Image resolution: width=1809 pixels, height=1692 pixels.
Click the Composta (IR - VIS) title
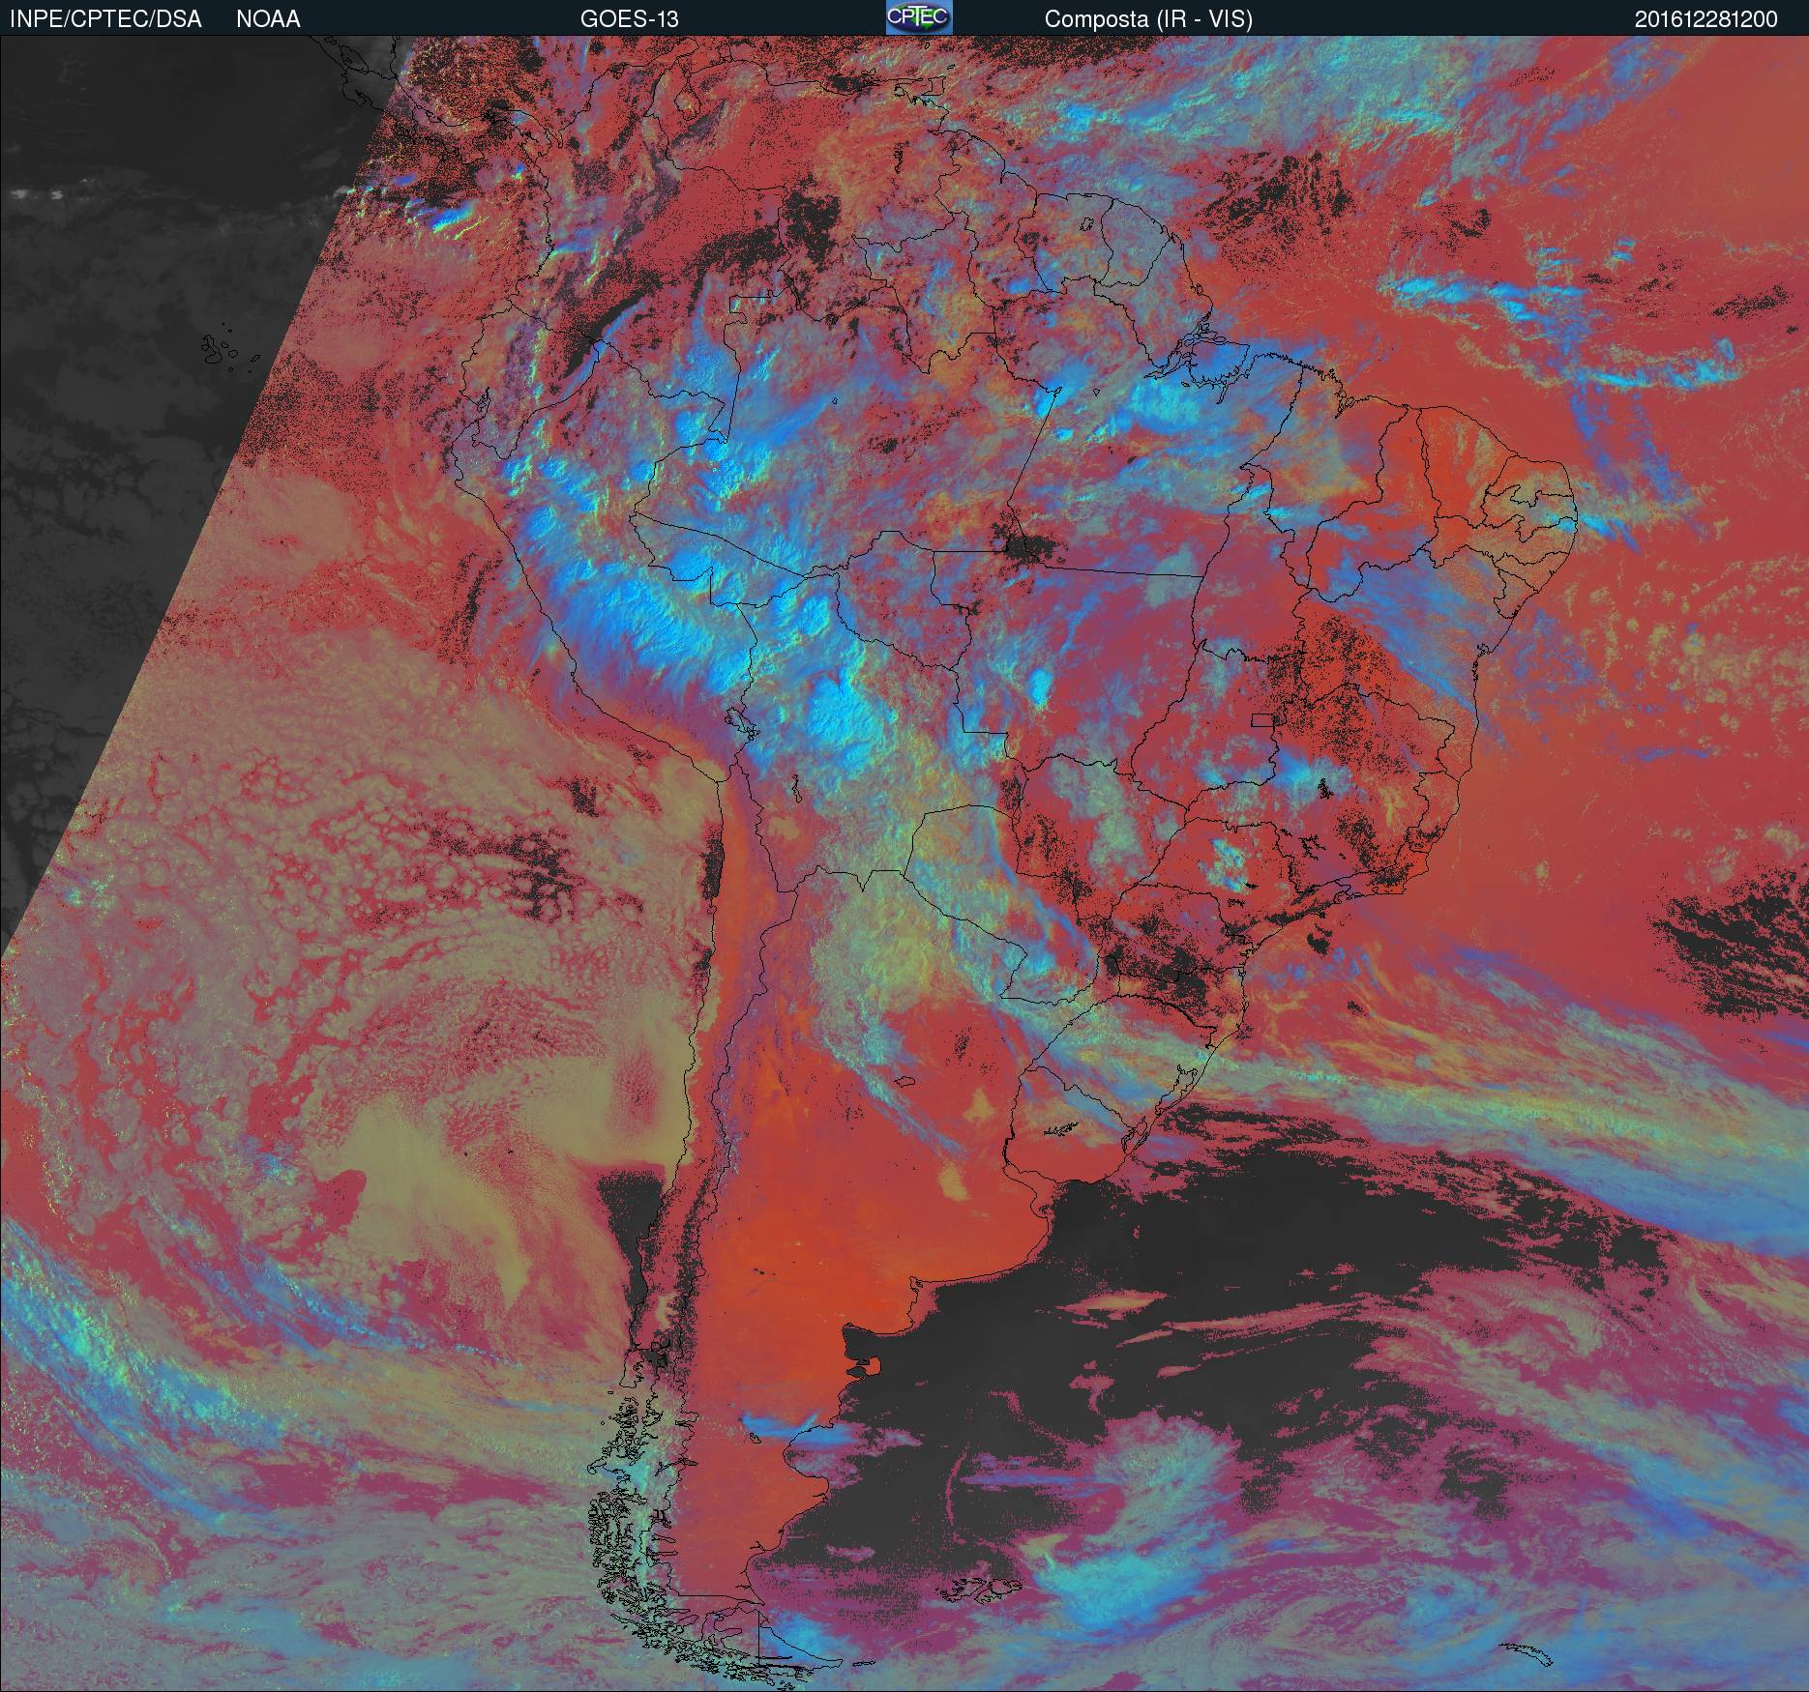[x=1148, y=19]
